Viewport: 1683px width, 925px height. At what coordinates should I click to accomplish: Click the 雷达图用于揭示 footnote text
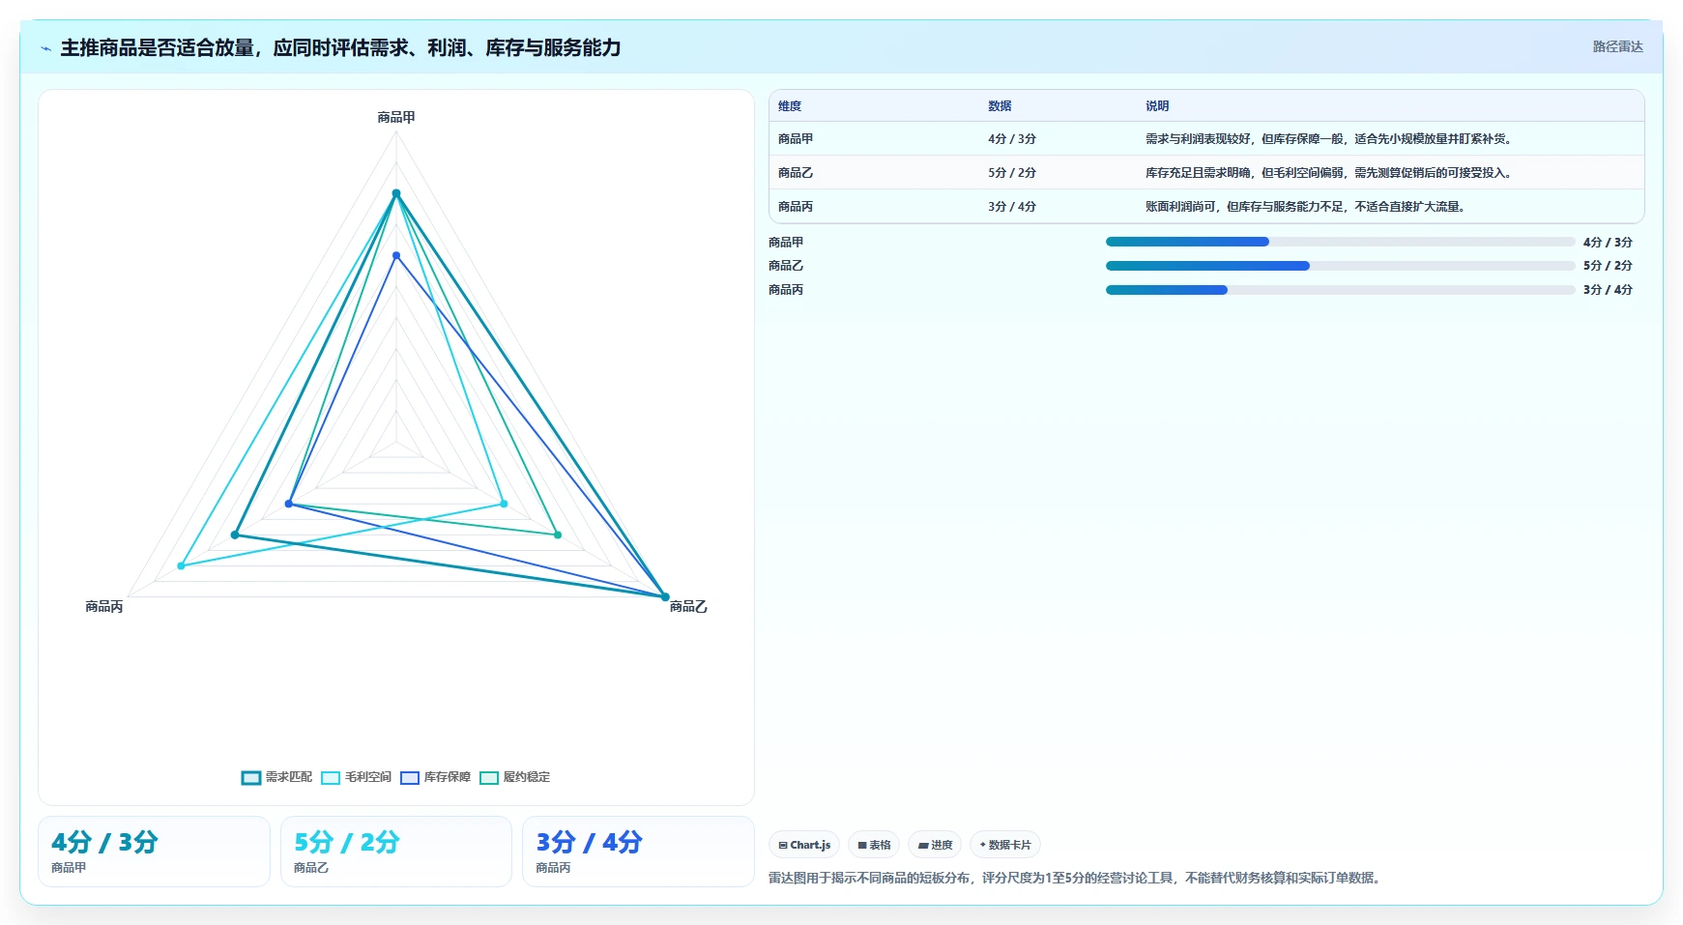pyautogui.click(x=1077, y=878)
